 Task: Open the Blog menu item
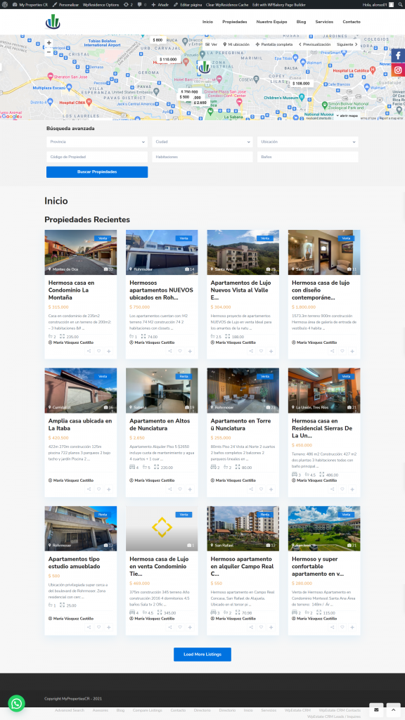(x=301, y=22)
